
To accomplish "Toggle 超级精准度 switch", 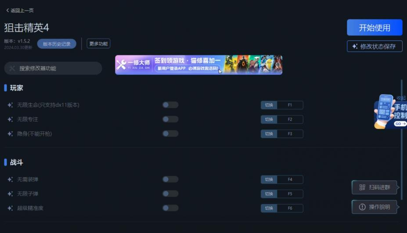I will click(x=170, y=208).
